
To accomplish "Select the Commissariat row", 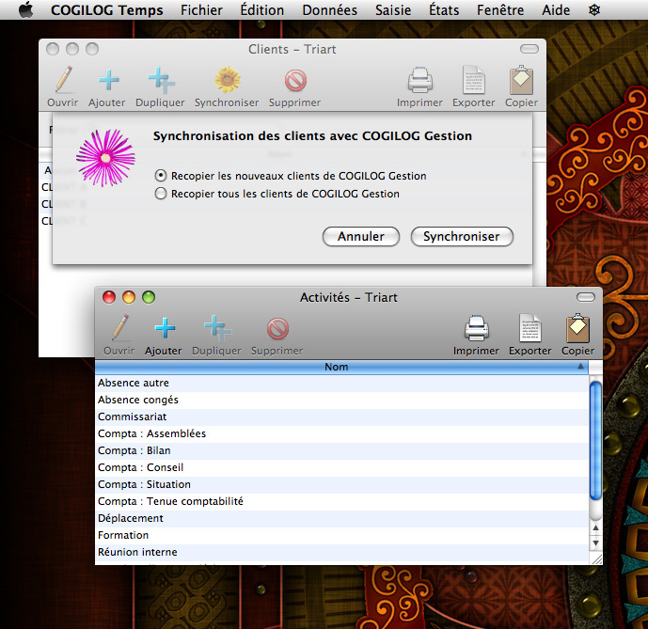I will pyautogui.click(x=341, y=417).
